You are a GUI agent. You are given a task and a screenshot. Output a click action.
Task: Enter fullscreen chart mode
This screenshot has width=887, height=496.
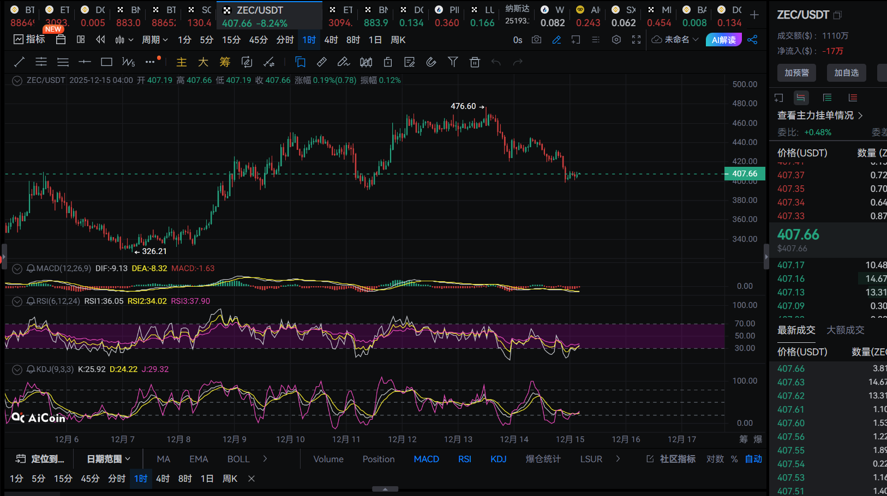tap(636, 40)
